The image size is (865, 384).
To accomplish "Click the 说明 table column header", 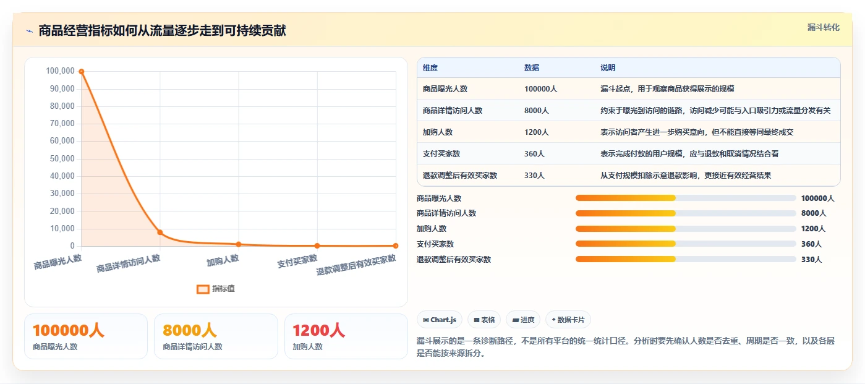I will (x=608, y=68).
